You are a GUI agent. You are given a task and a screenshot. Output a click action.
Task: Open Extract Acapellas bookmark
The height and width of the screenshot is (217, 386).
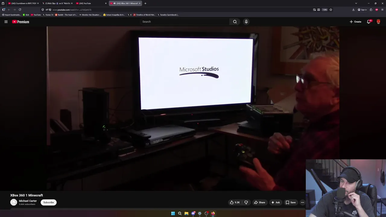[x=114, y=15]
